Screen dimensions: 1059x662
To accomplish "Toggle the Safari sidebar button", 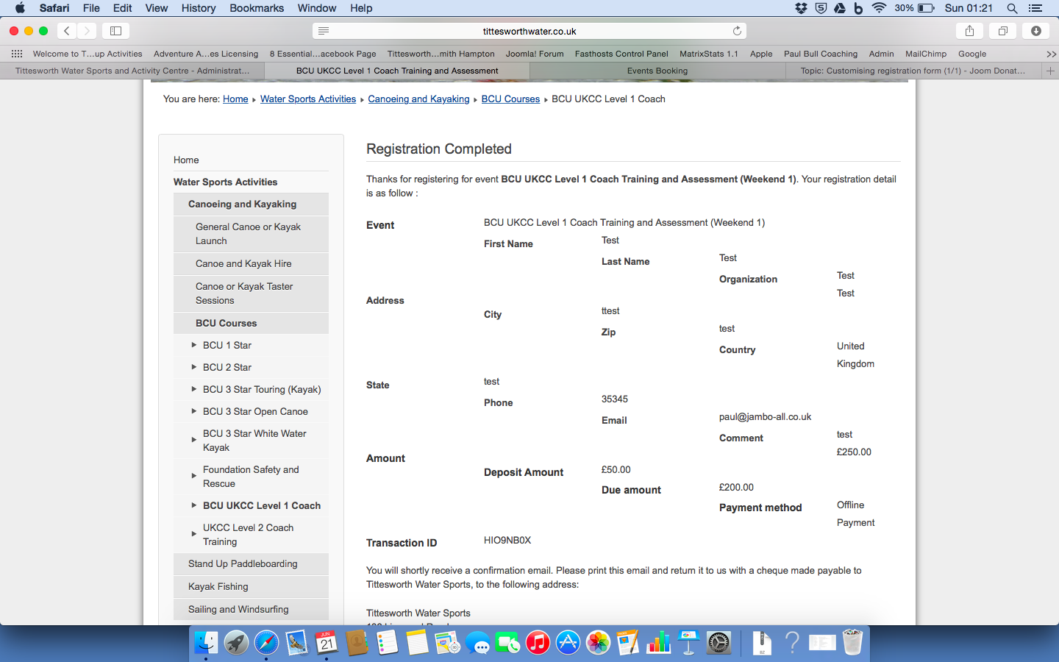I will click(115, 31).
